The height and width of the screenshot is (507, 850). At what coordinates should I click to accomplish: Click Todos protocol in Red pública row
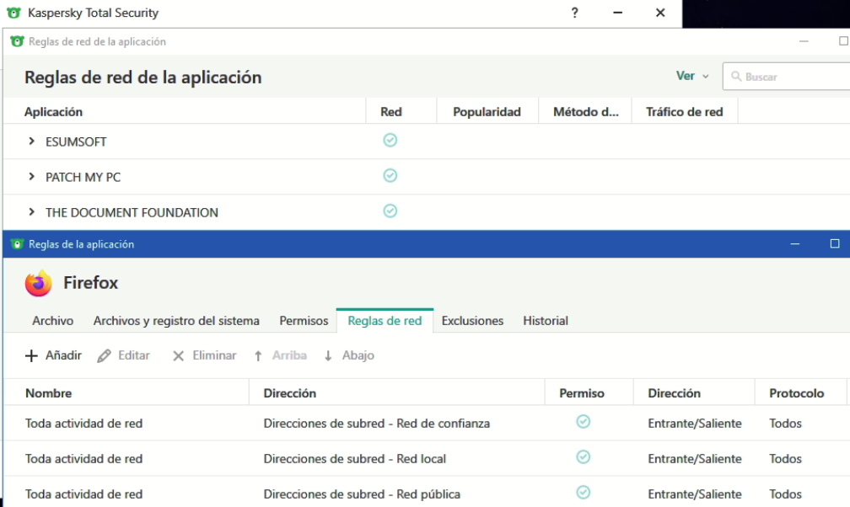[x=785, y=494]
